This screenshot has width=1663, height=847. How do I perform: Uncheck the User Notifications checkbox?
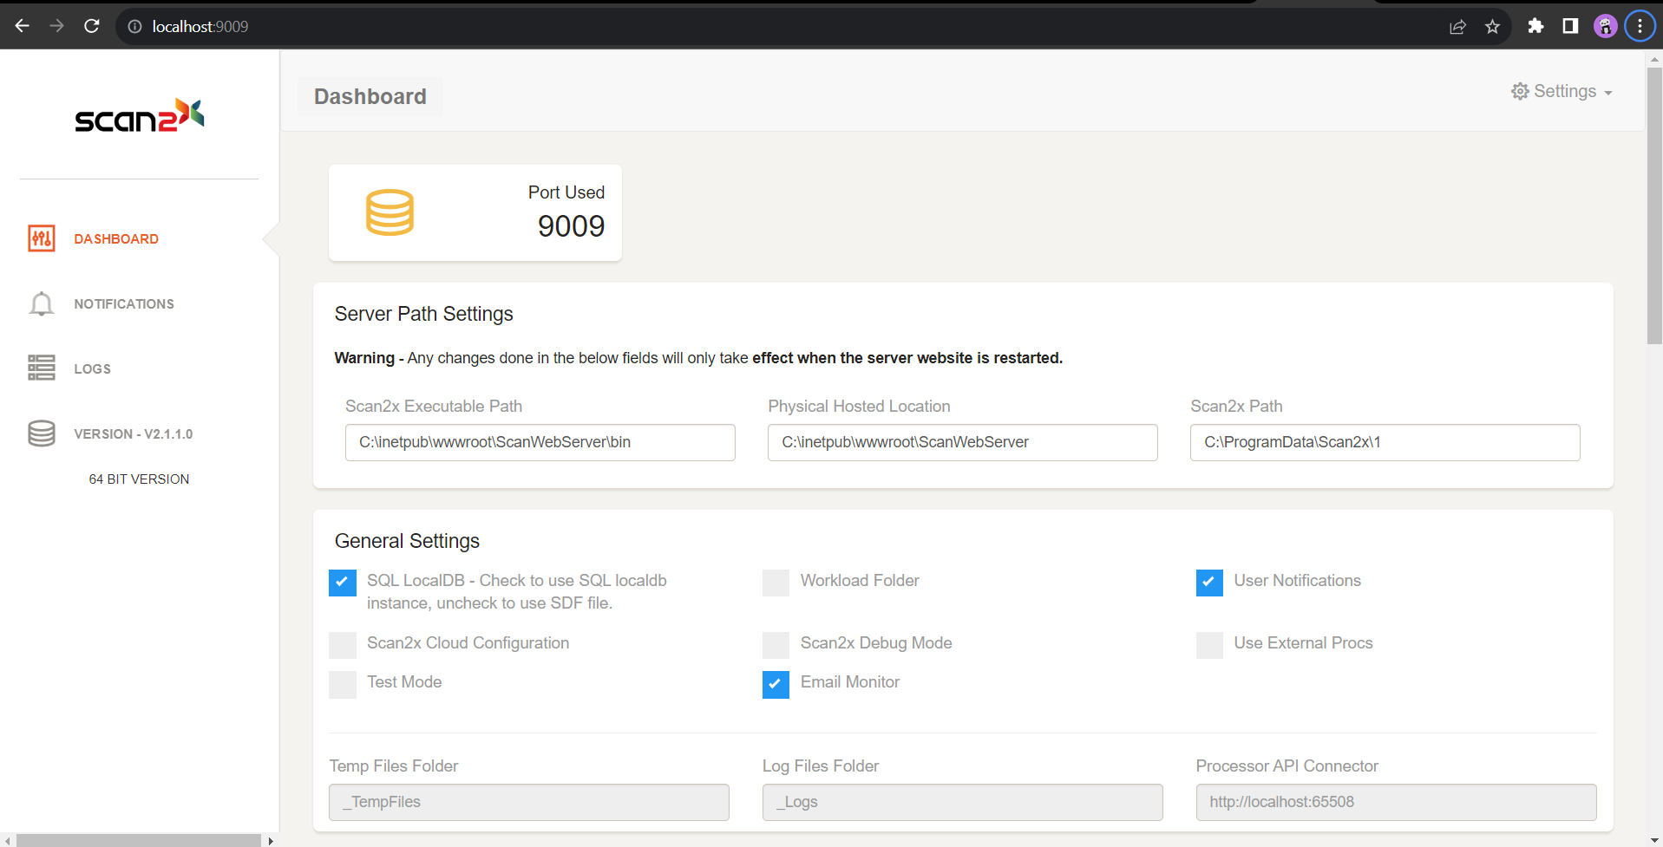coord(1210,583)
